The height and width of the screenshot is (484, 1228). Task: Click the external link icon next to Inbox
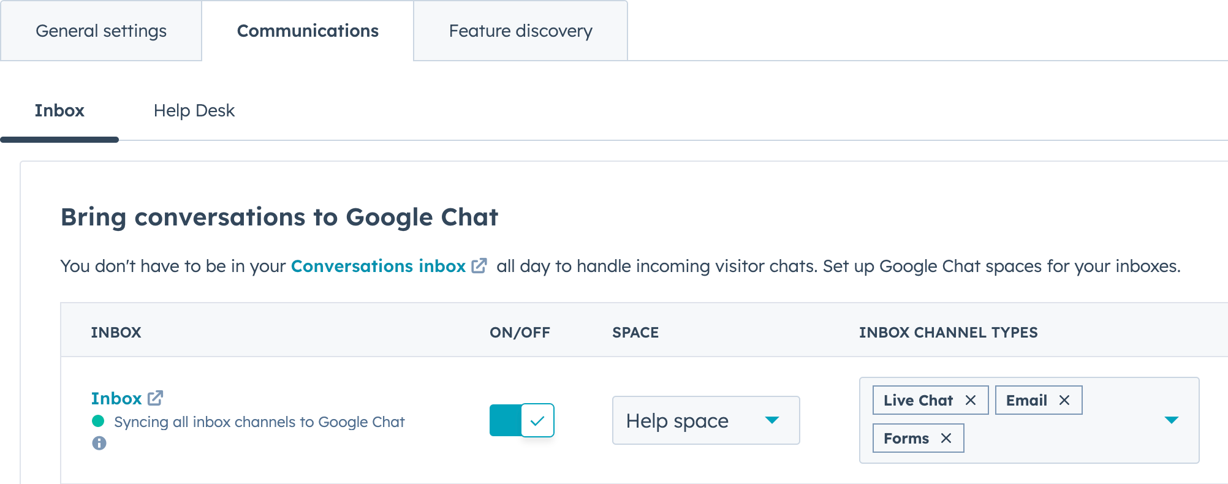pos(156,398)
